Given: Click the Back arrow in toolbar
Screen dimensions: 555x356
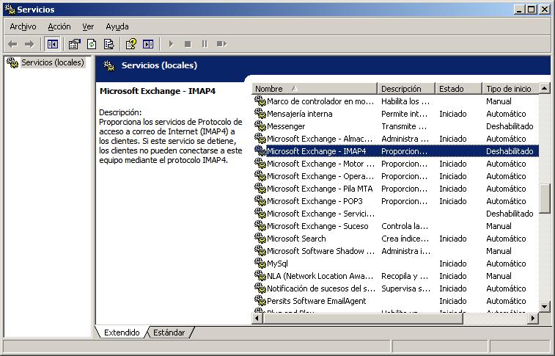Looking at the screenshot, I should (12, 44).
